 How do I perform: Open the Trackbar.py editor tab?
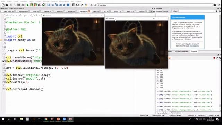click(48, 11)
